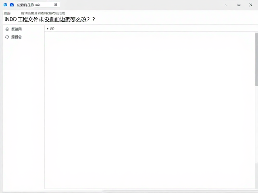Maximize the window
The width and height of the screenshot is (258, 193).
pos(239,5)
